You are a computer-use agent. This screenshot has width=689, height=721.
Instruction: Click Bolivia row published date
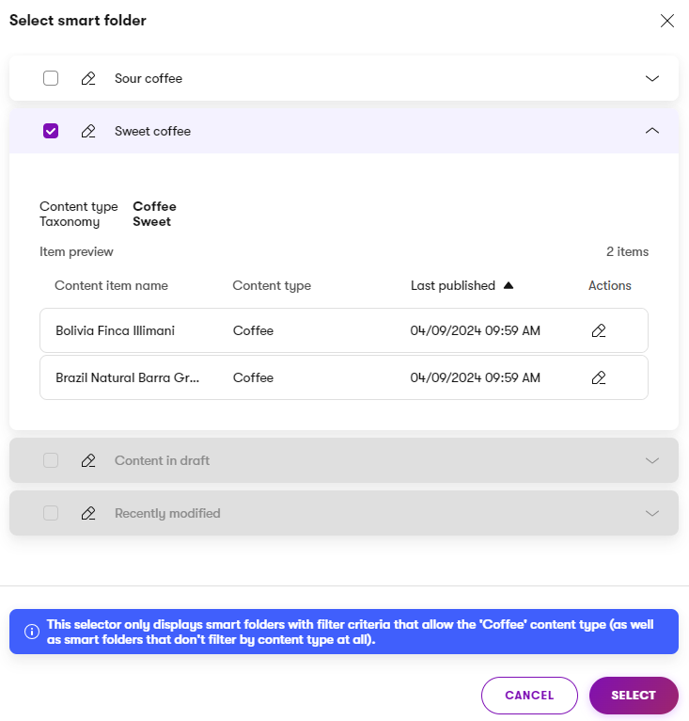pyautogui.click(x=475, y=330)
